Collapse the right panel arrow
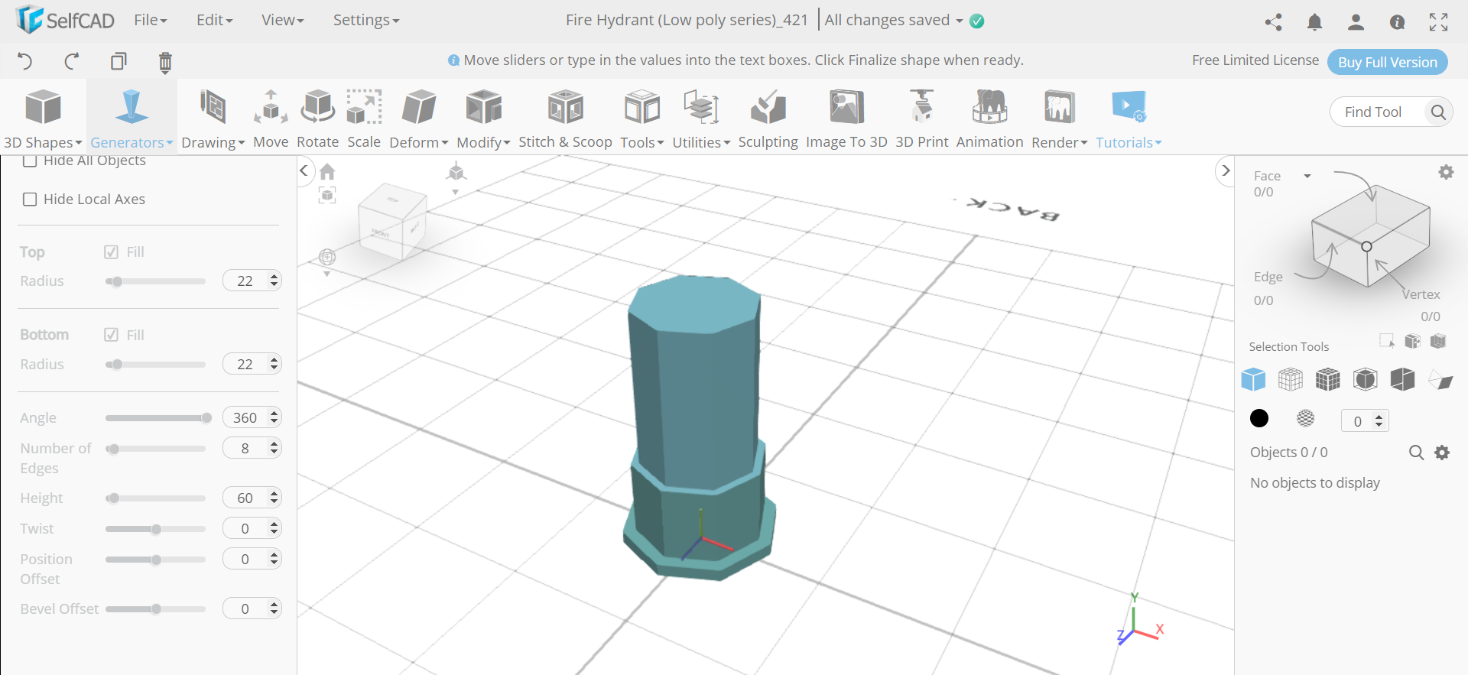Image resolution: width=1468 pixels, height=675 pixels. pyautogui.click(x=1226, y=170)
